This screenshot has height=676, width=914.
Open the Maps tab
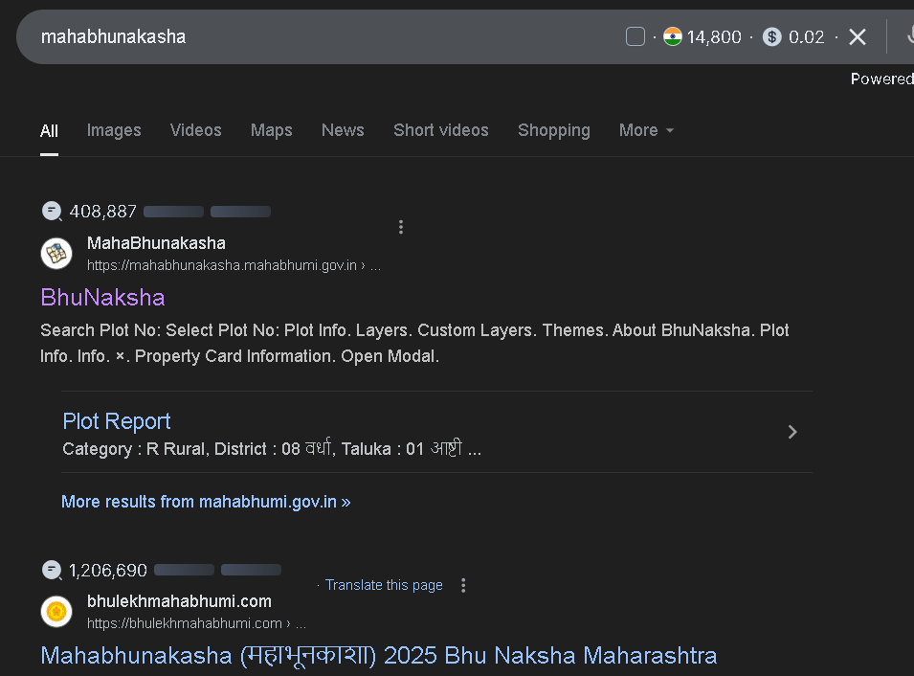point(272,130)
